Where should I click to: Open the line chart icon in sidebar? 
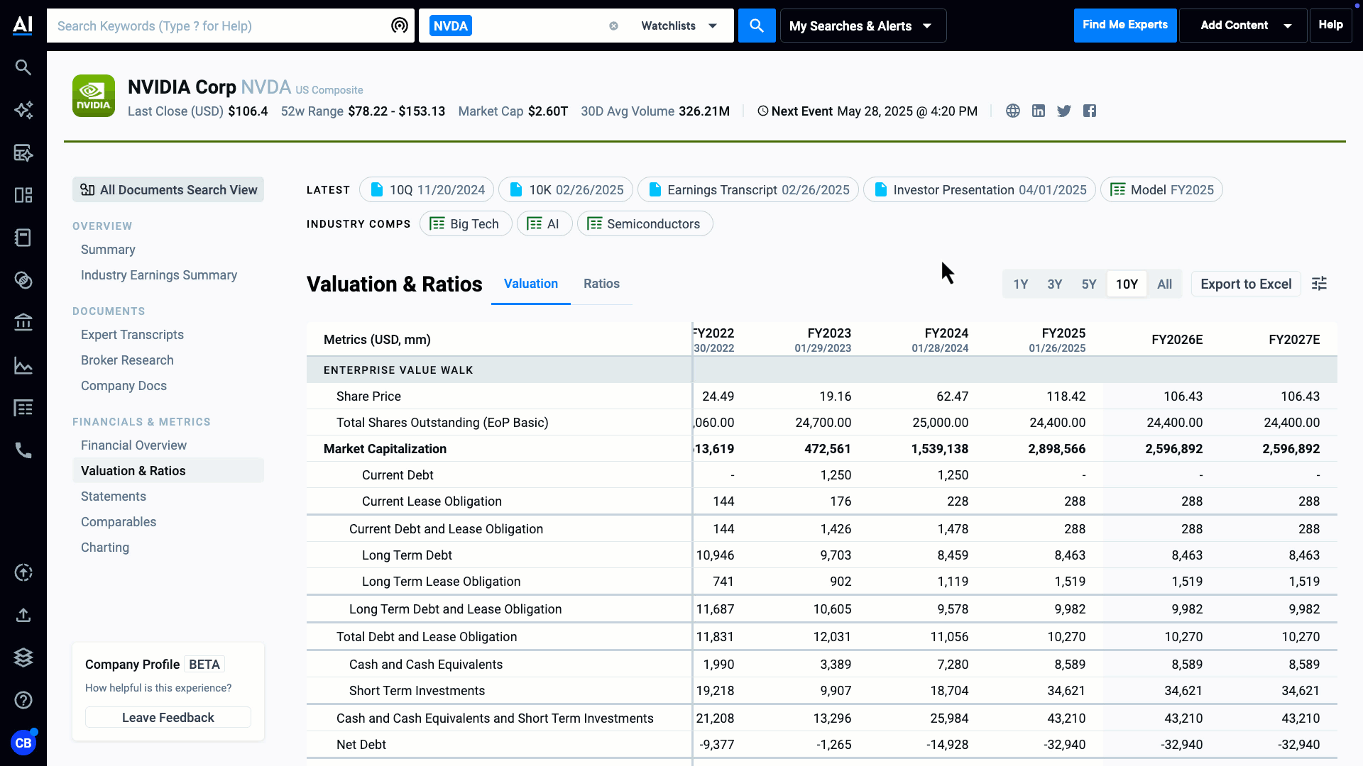tap(23, 366)
